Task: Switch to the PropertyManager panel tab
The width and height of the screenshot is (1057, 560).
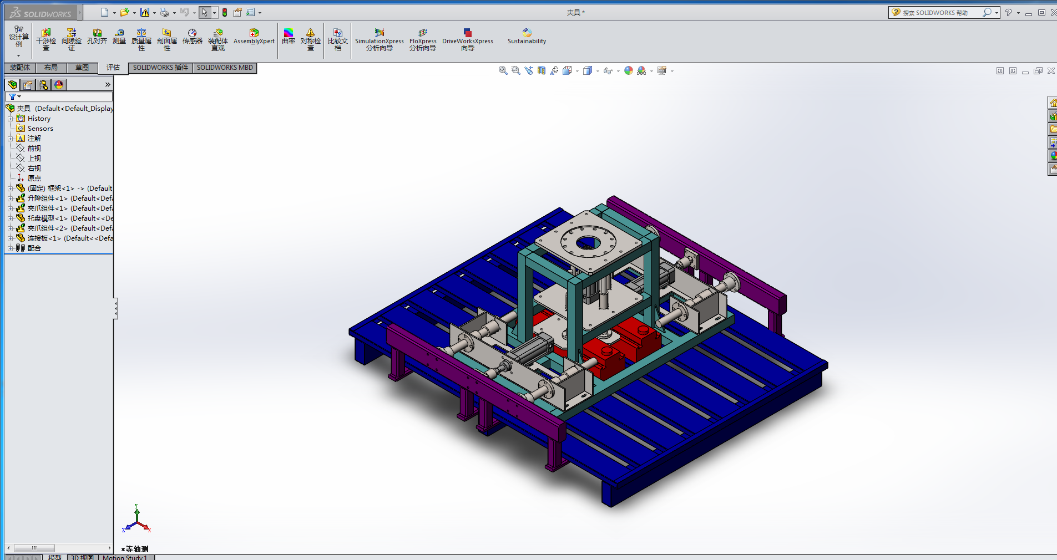Action: [28, 85]
